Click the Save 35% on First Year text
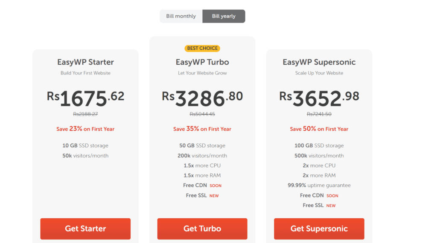The height and width of the screenshot is (243, 437). click(202, 129)
